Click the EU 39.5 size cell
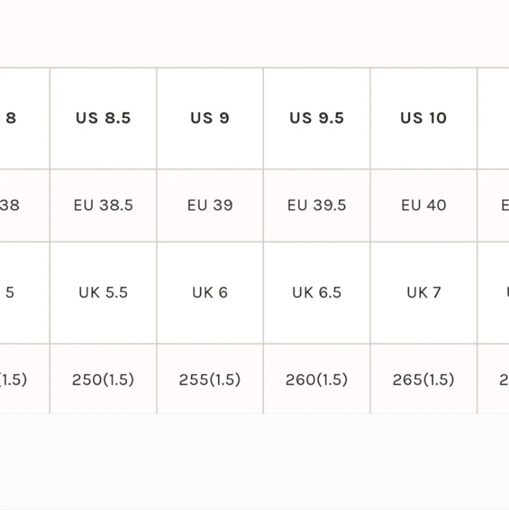The height and width of the screenshot is (510, 509). (x=316, y=206)
